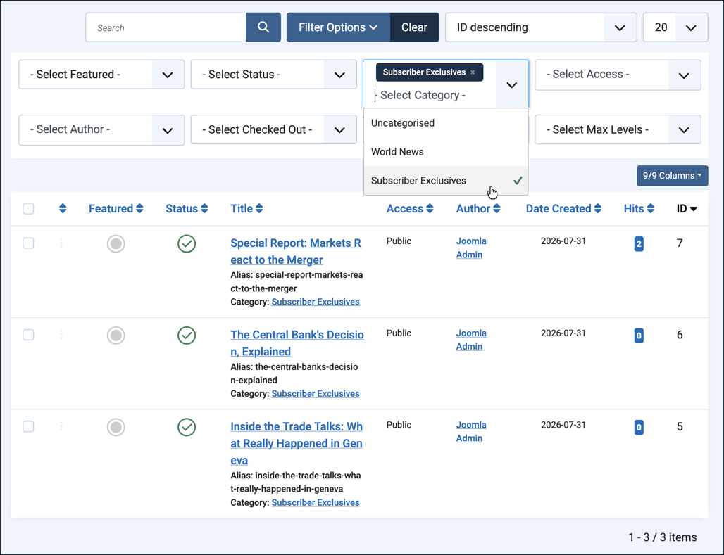Click the hits badge for Special Report article

point(639,244)
